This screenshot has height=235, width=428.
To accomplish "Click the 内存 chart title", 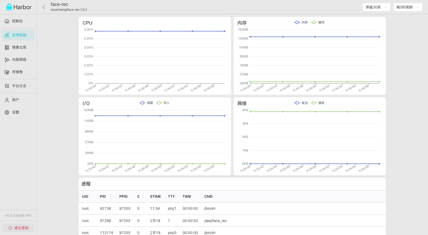I will [242, 23].
